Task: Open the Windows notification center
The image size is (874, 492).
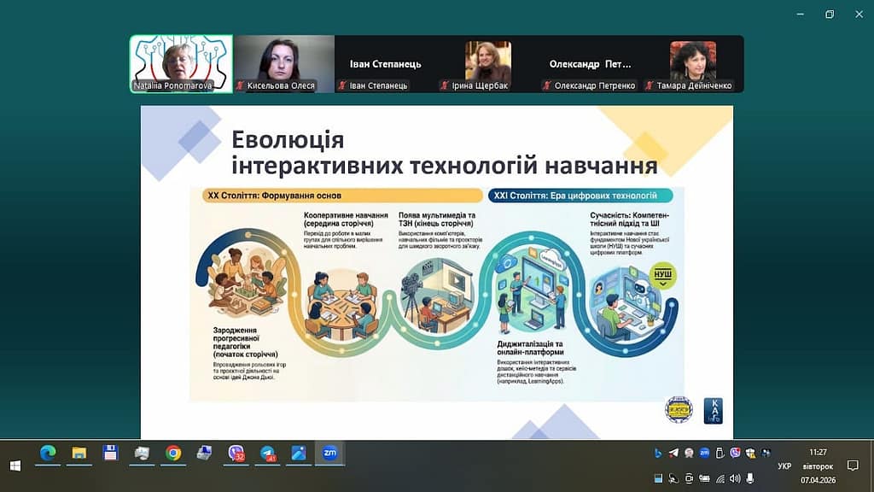Action: (x=852, y=466)
